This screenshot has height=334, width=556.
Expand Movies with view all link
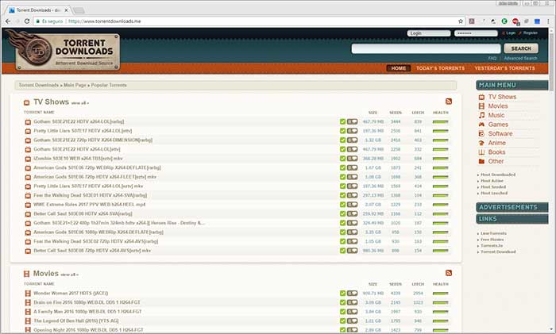point(70,274)
